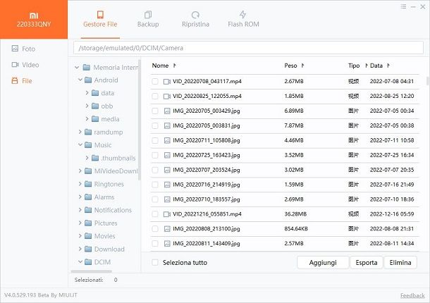This screenshot has width=430, height=303.
Task: Tick checkbox for IMG_20220725_163423.jpg
Action: click(155, 155)
